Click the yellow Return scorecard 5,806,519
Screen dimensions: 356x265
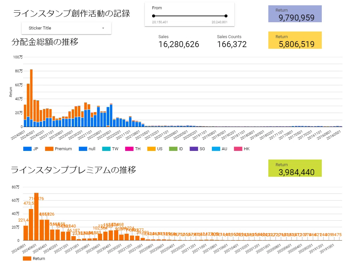click(295, 40)
